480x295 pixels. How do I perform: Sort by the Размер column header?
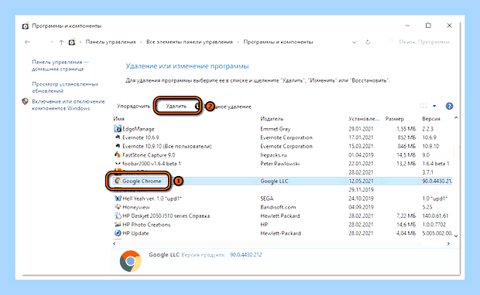tap(395, 119)
